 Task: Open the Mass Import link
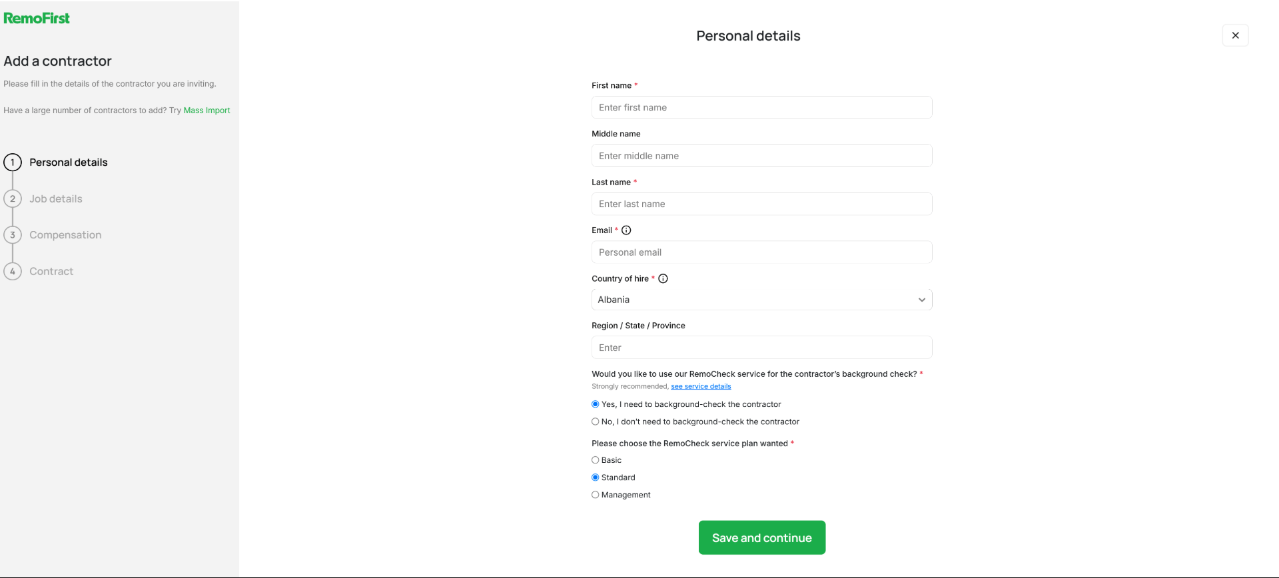click(207, 111)
